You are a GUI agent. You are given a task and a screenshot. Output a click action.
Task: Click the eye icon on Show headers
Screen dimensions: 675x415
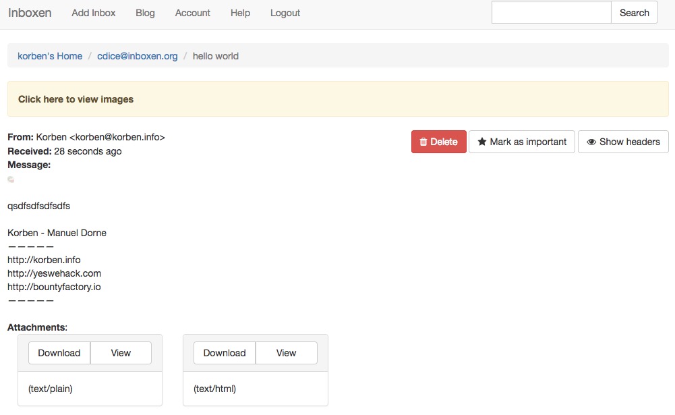point(591,142)
